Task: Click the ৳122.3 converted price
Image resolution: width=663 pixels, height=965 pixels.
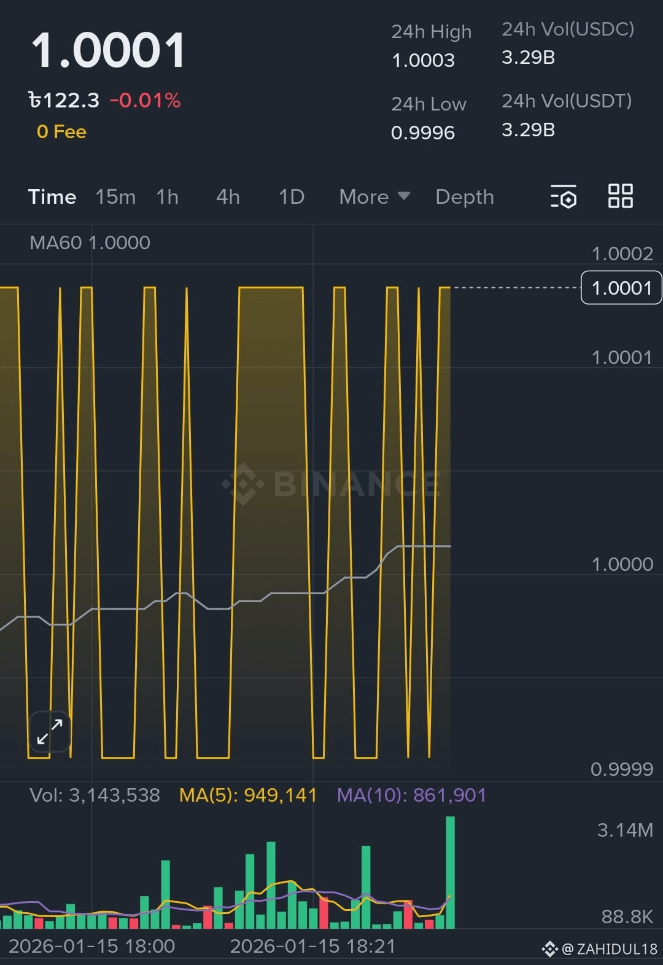Action: [x=64, y=101]
